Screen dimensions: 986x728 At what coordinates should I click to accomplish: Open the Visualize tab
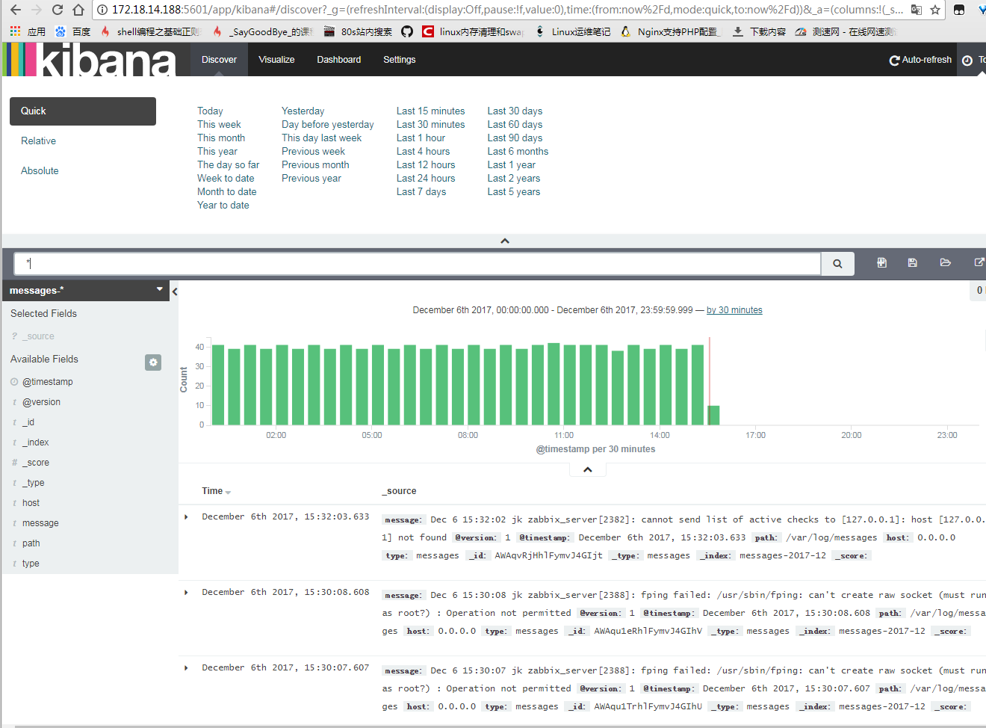click(x=276, y=60)
